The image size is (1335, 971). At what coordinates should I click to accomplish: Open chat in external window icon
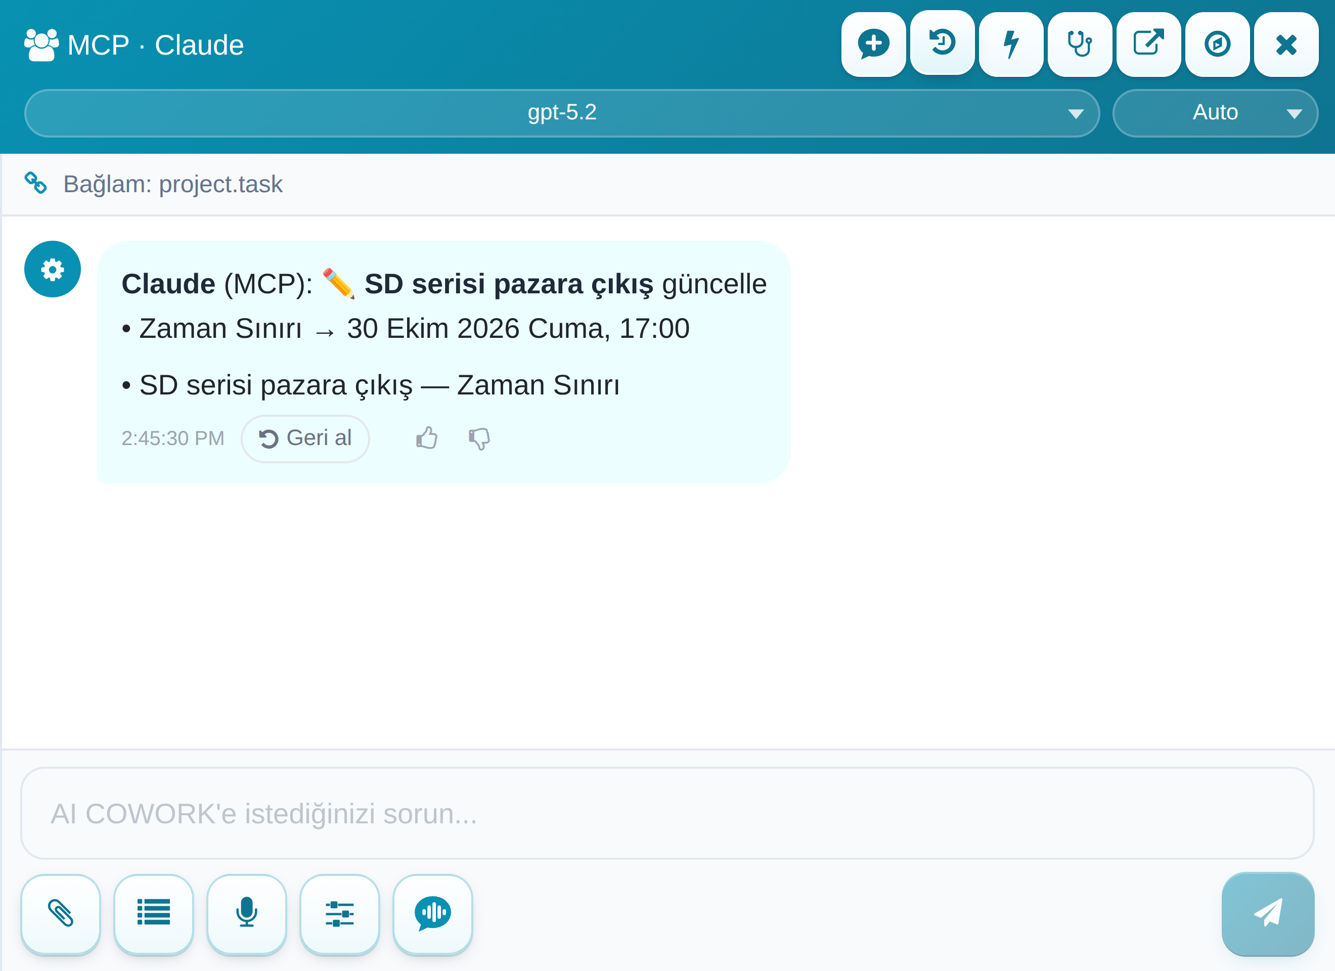pyautogui.click(x=1148, y=44)
